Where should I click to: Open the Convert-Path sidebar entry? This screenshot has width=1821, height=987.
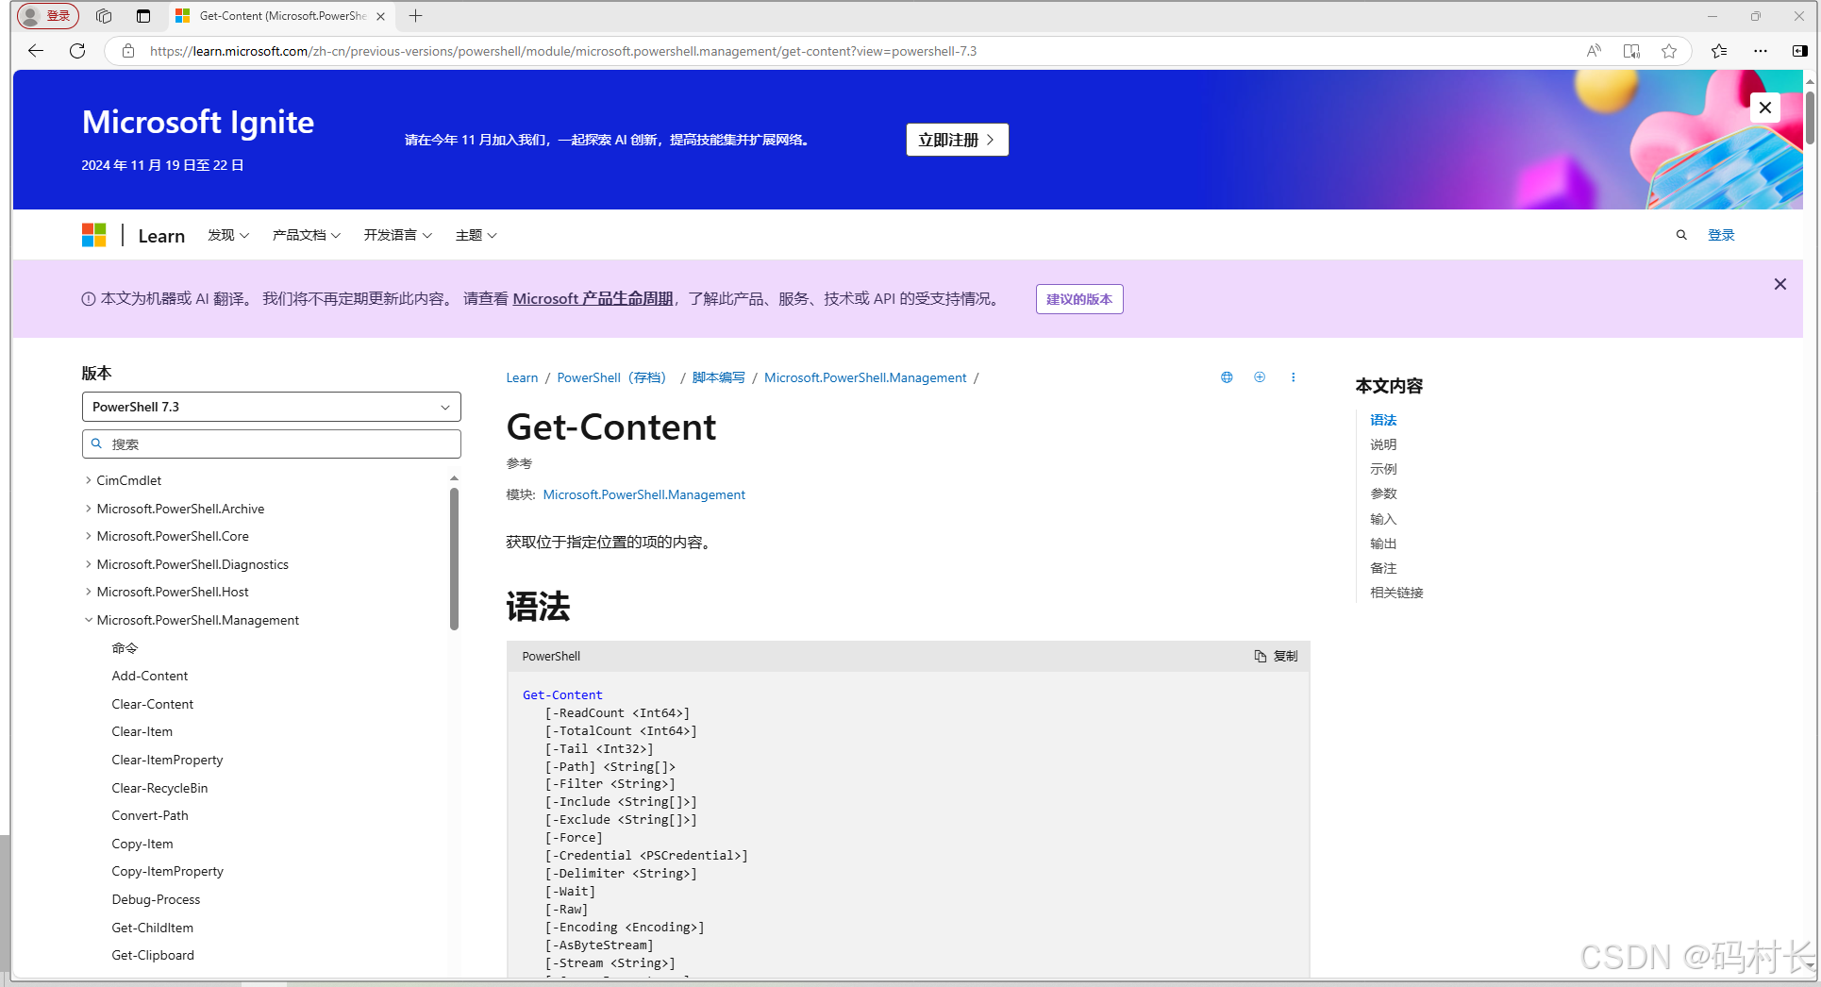(x=150, y=815)
